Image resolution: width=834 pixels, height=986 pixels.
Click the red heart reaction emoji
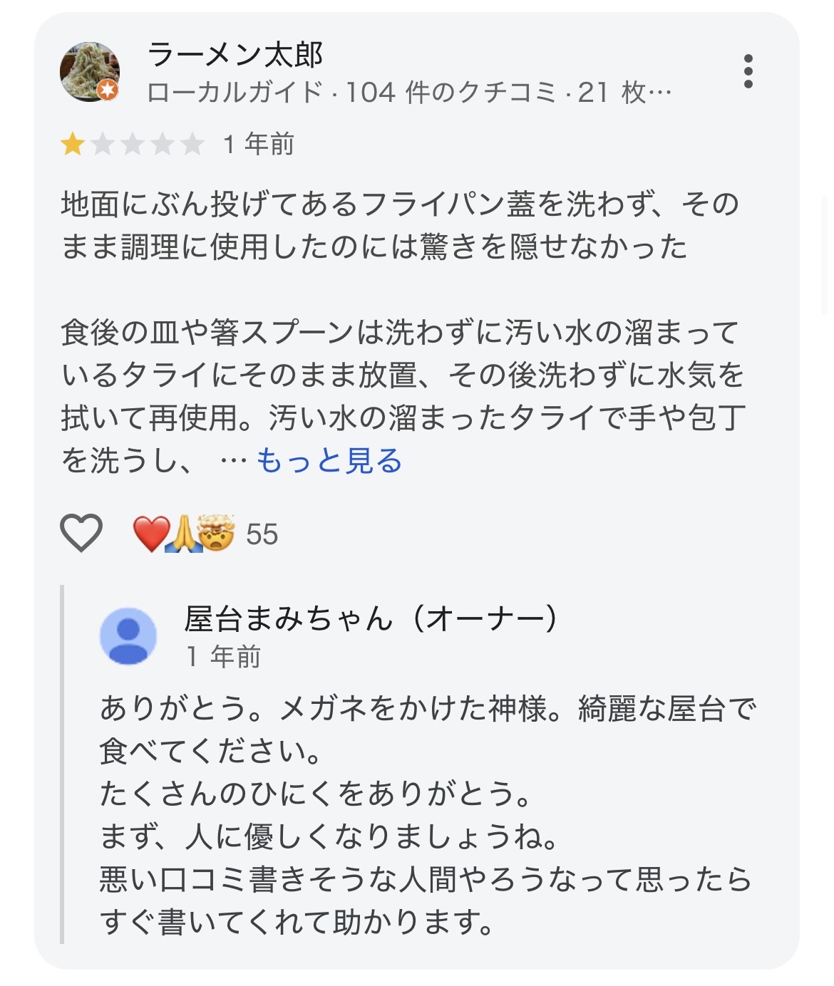pos(150,534)
